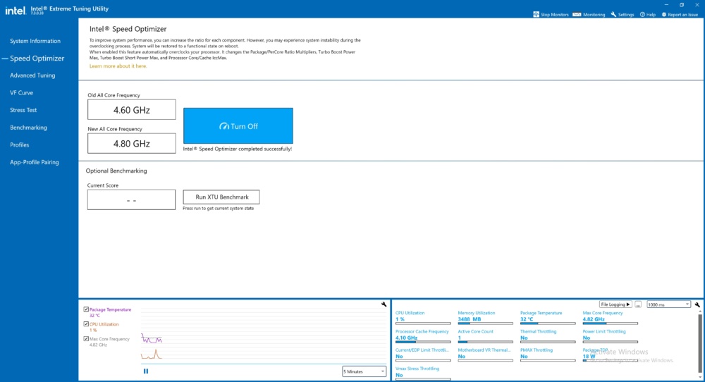Click the 4.82 GHz Max Core Frequency tile value
Screen dimensions: 705x382
594,319
